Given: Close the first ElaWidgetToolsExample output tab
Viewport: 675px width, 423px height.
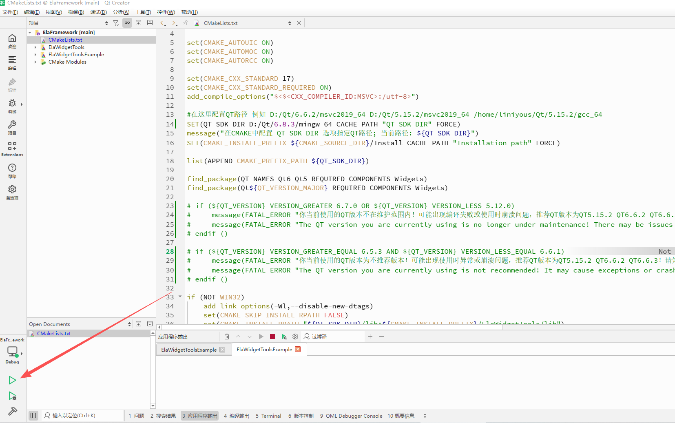Looking at the screenshot, I should [222, 350].
